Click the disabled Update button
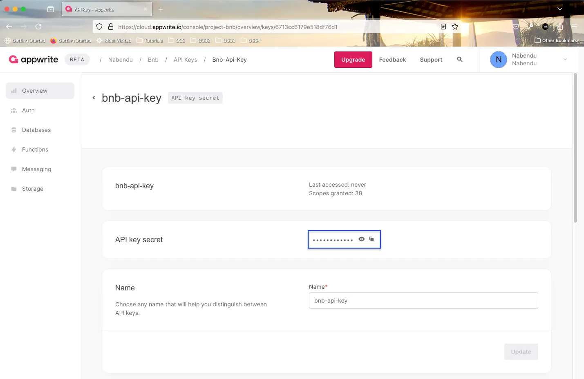The height and width of the screenshot is (379, 584). [521, 352]
